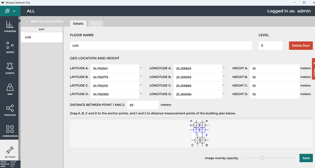
Task: Open the Events bell icon
Action: 10,66
